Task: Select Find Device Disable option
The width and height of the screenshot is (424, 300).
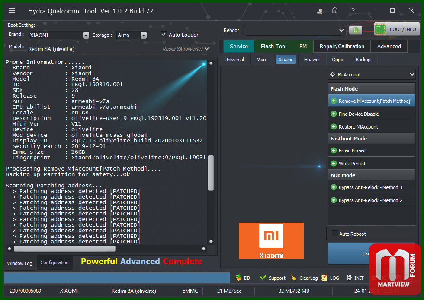Action: (372, 114)
